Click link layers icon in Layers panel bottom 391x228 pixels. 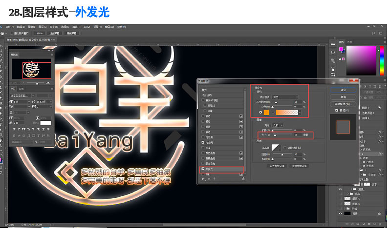click(347, 224)
